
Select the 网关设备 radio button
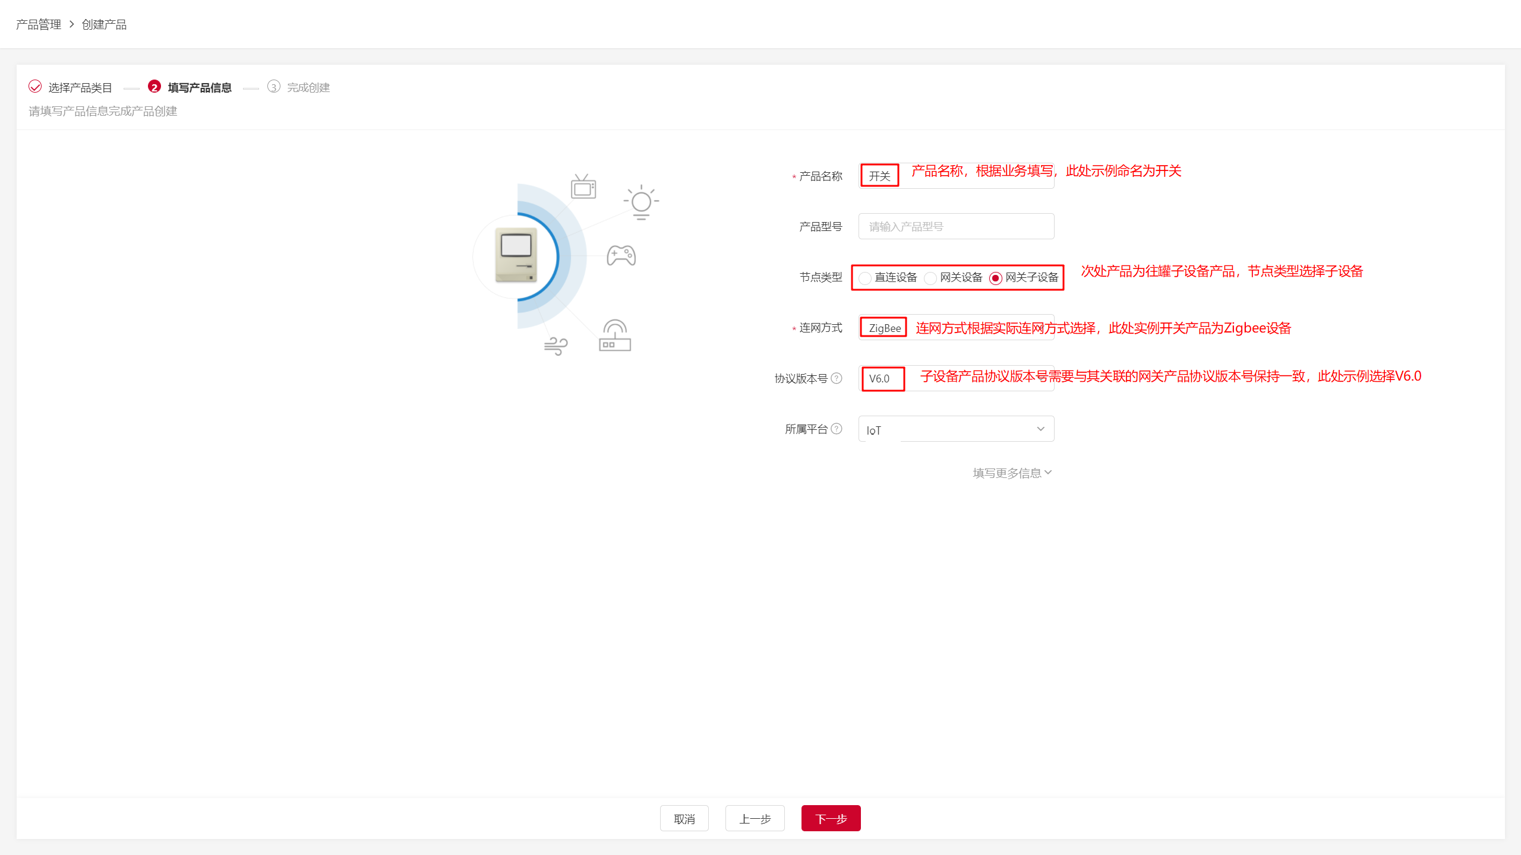tap(930, 278)
